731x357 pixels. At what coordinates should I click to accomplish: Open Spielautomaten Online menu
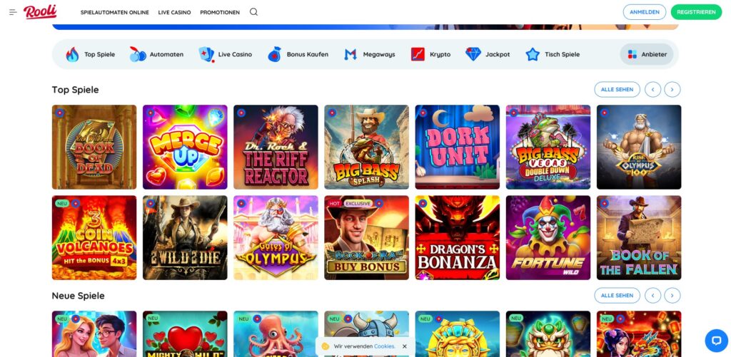(115, 13)
